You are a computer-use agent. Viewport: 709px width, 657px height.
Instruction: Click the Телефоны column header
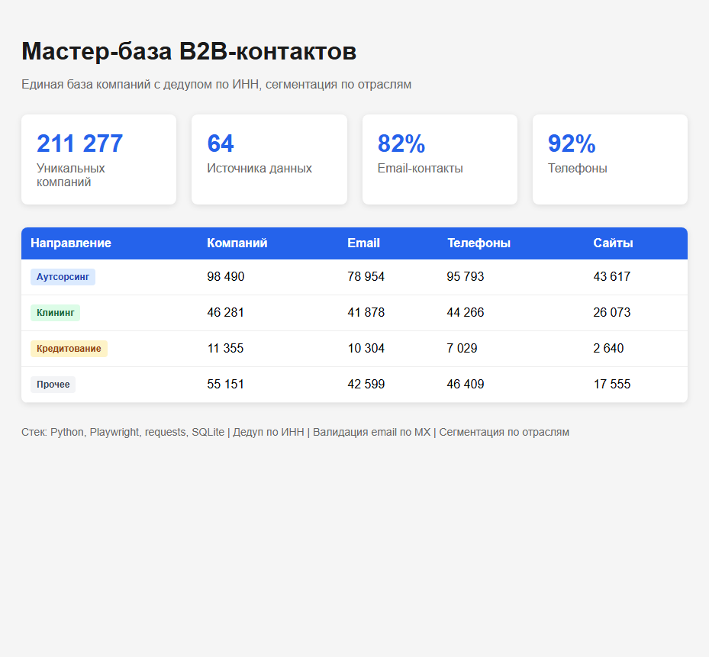(x=479, y=243)
